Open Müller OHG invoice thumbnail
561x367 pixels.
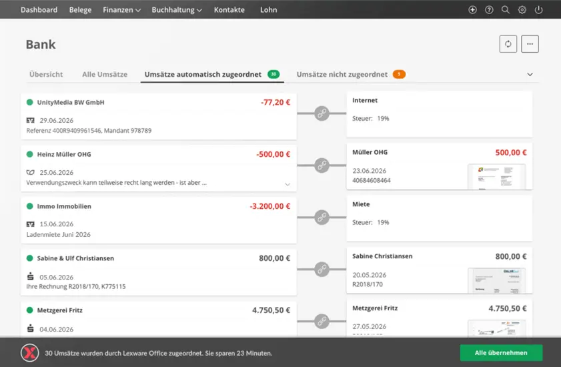click(496, 177)
